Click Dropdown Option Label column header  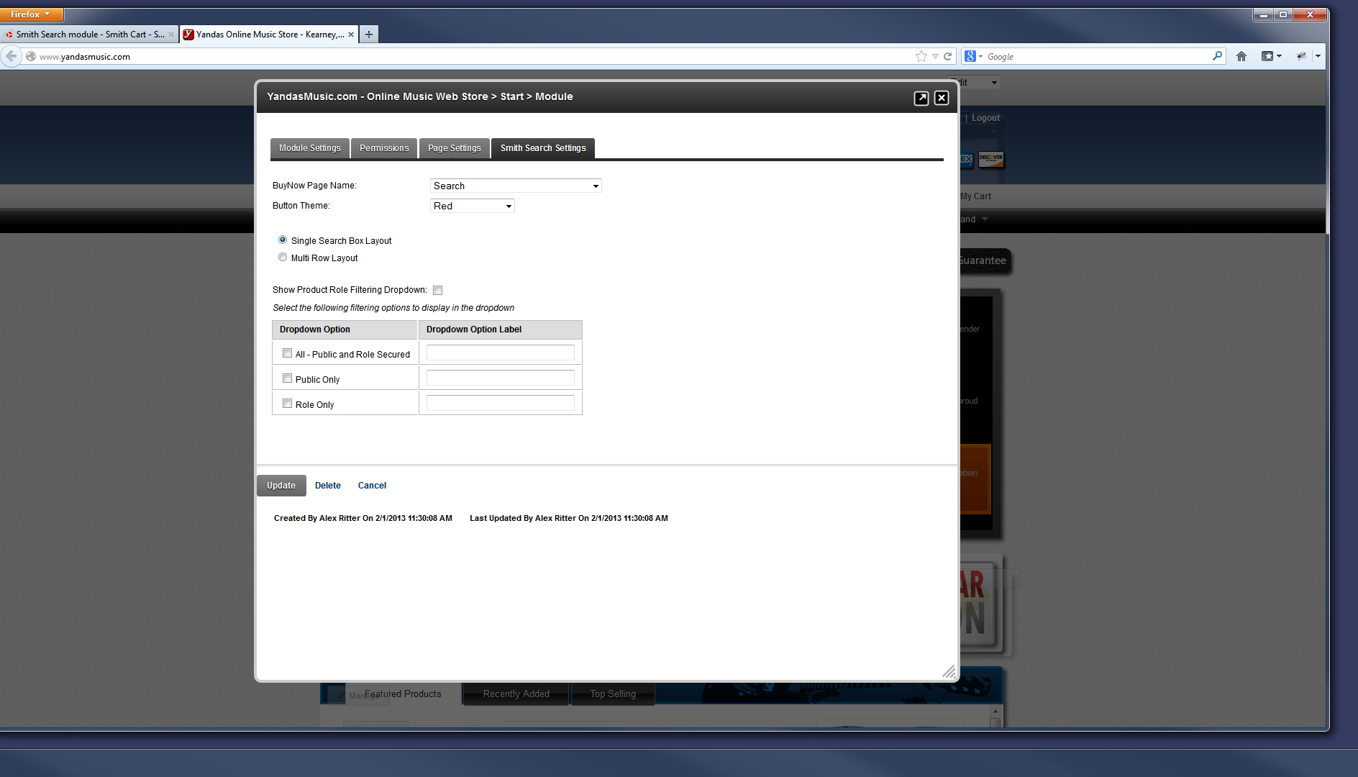coord(501,330)
